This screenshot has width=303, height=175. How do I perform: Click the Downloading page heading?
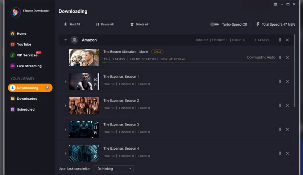coord(73,11)
